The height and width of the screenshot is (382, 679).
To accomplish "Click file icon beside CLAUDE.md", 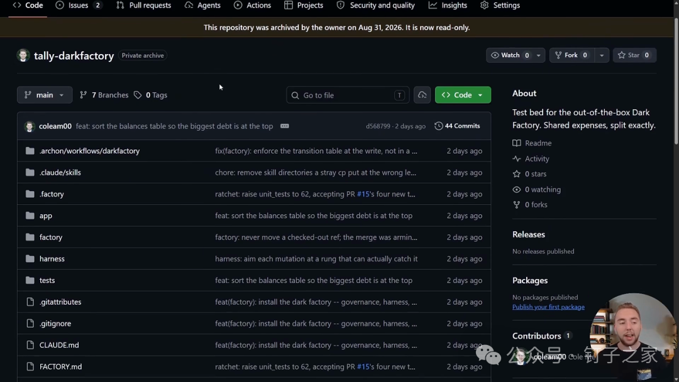I will coord(30,345).
